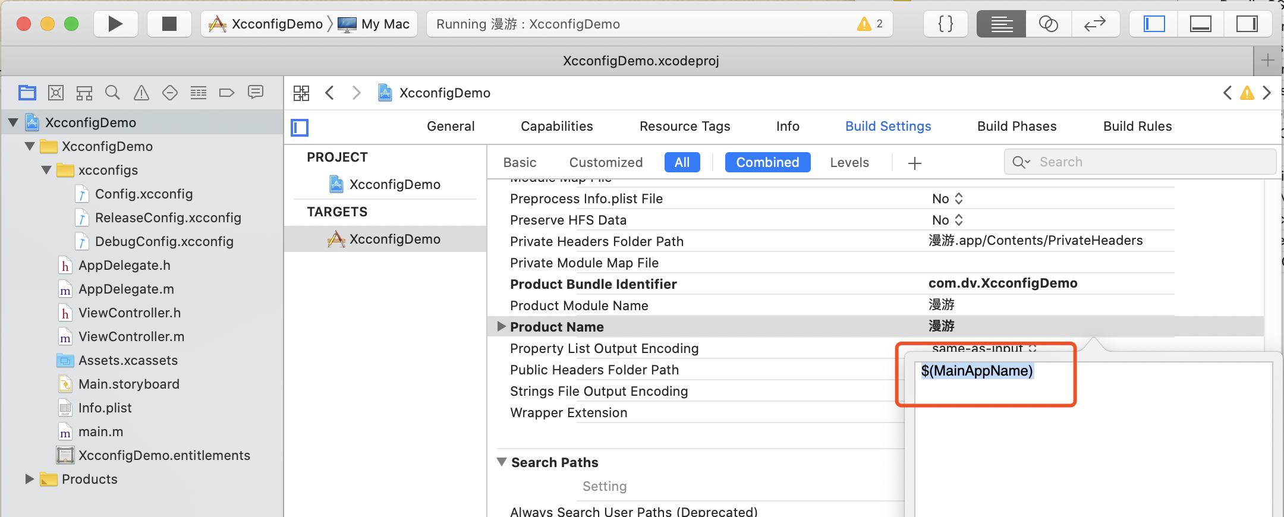Toggle the Inspectors panel visibility
Screen dimensions: 1284x517
tap(1247, 24)
